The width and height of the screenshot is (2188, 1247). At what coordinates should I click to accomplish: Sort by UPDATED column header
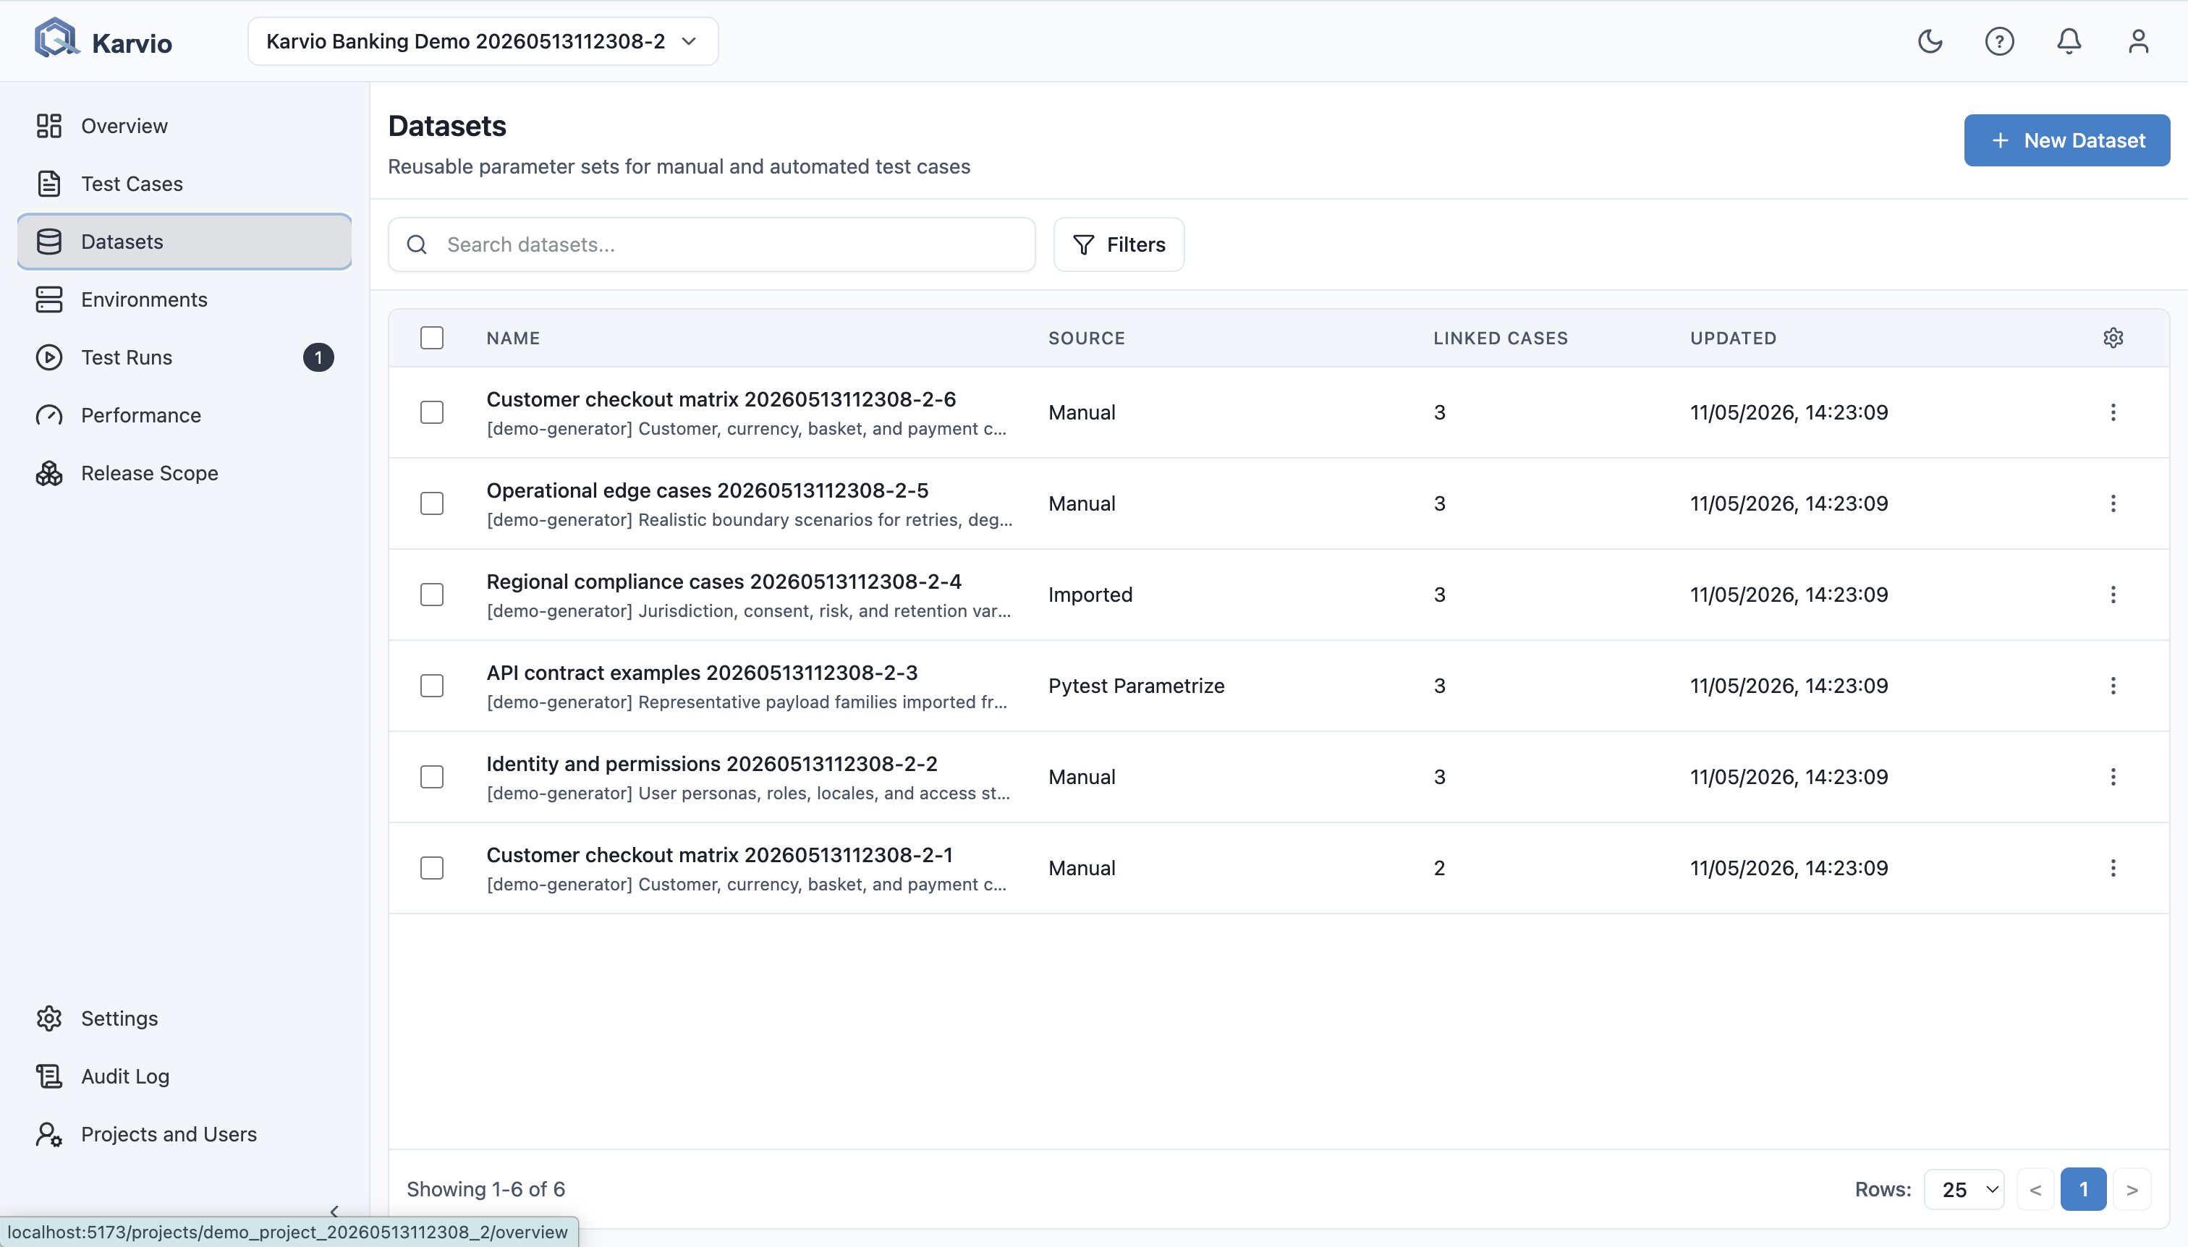click(1733, 339)
